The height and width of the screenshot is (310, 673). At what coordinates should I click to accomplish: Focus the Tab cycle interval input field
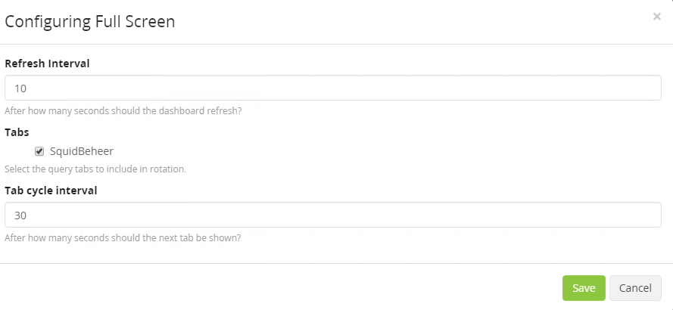(333, 215)
